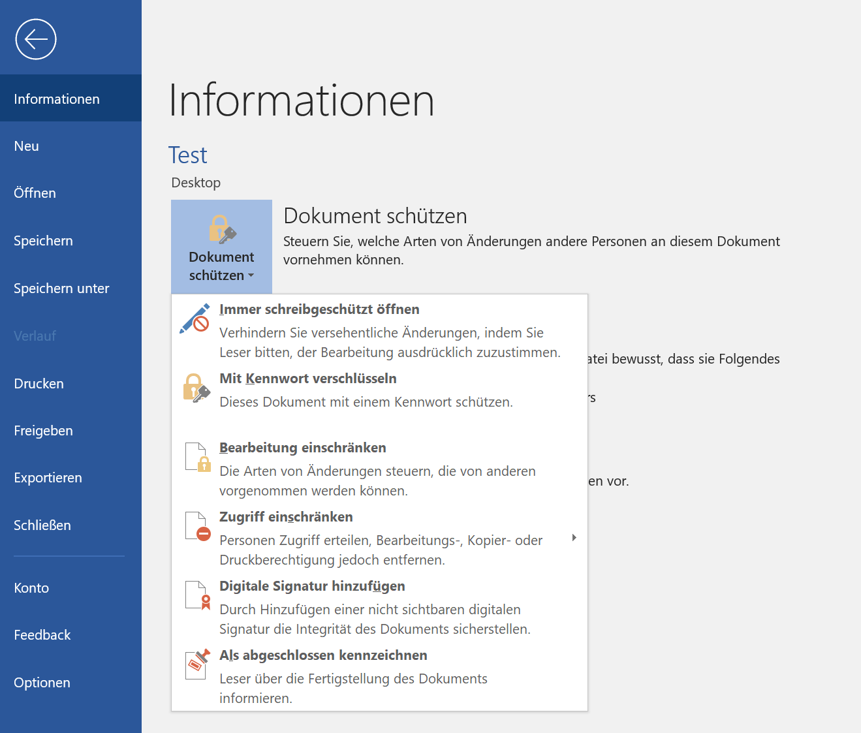Open Feedback in sidebar

[x=70, y=635]
